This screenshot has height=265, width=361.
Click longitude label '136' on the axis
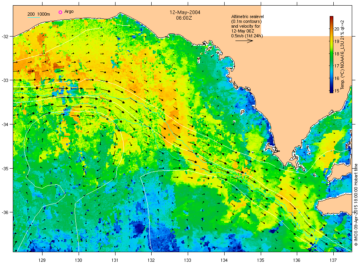point(297,260)
